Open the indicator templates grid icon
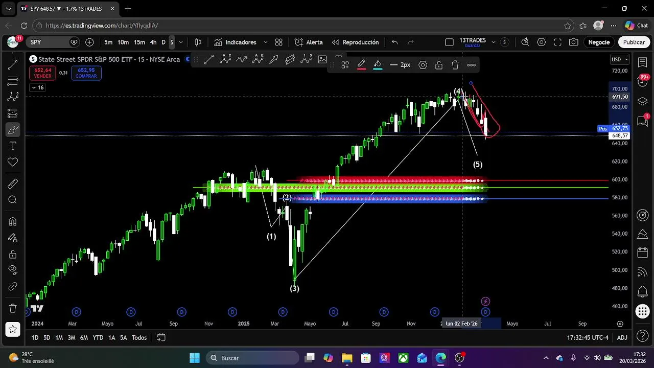This screenshot has height=368, width=654. pos(278,42)
